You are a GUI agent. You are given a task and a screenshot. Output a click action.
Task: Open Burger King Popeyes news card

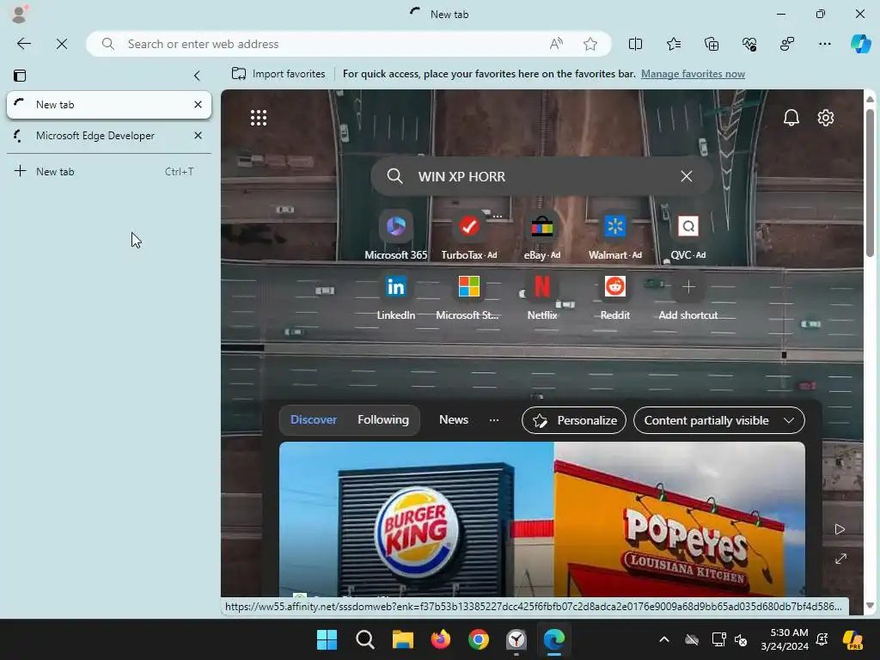(542, 519)
